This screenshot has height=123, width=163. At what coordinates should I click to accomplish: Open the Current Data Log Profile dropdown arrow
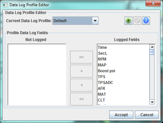coord(95,21)
